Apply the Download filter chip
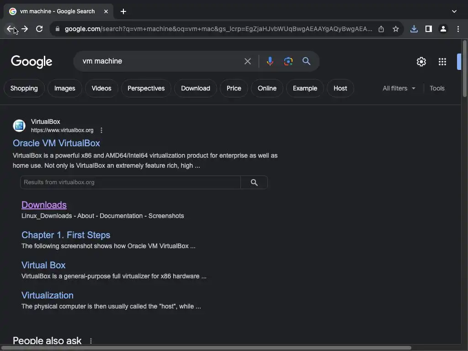468x351 pixels. (x=196, y=88)
